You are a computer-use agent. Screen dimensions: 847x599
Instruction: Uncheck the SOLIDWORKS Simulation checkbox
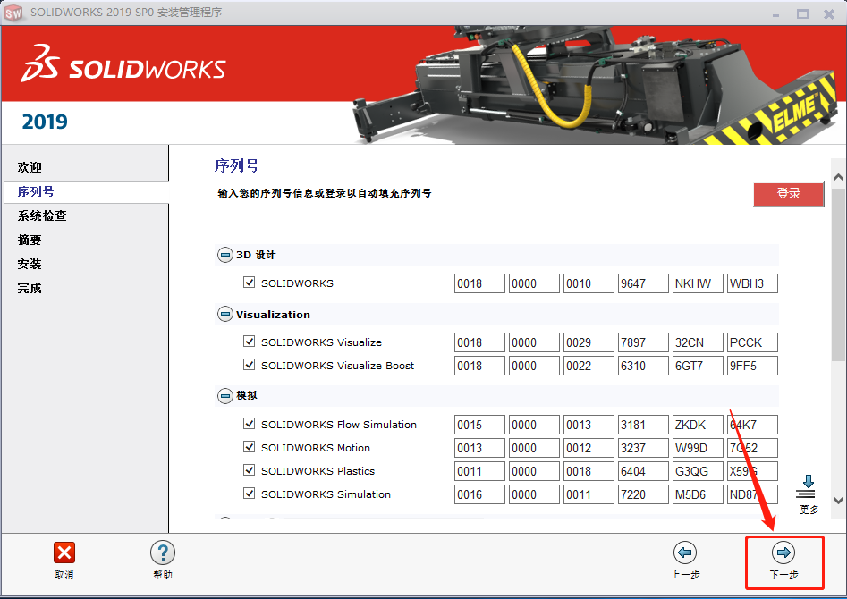248,494
